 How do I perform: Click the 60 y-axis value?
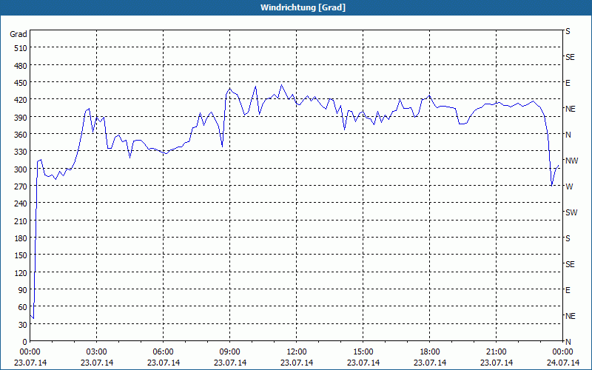(x=23, y=307)
